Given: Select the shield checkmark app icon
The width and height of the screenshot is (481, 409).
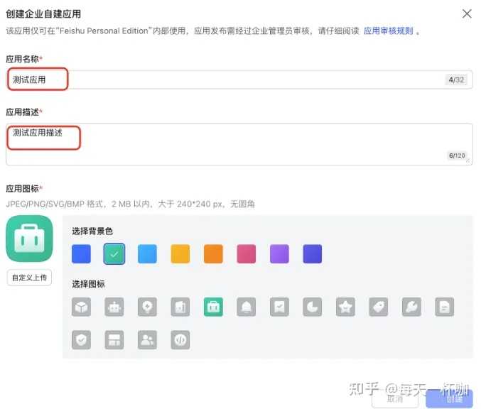Looking at the screenshot, I should point(81,339).
